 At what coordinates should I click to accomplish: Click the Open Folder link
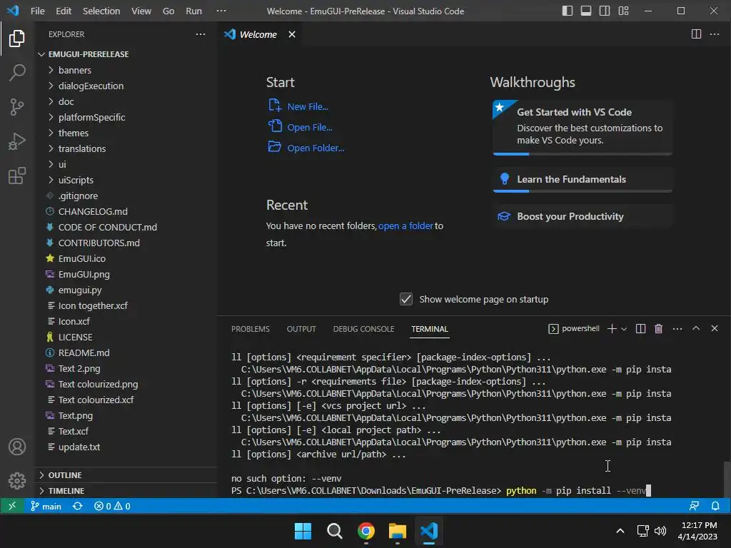[306, 147]
